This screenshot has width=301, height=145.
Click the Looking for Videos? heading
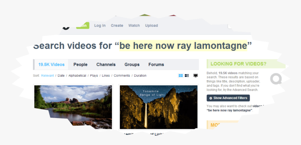238,64
